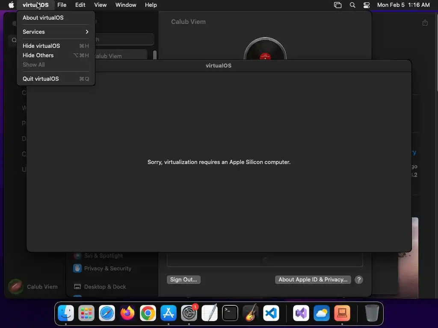Open the Edit menu
The height and width of the screenshot is (328, 438).
80,5
